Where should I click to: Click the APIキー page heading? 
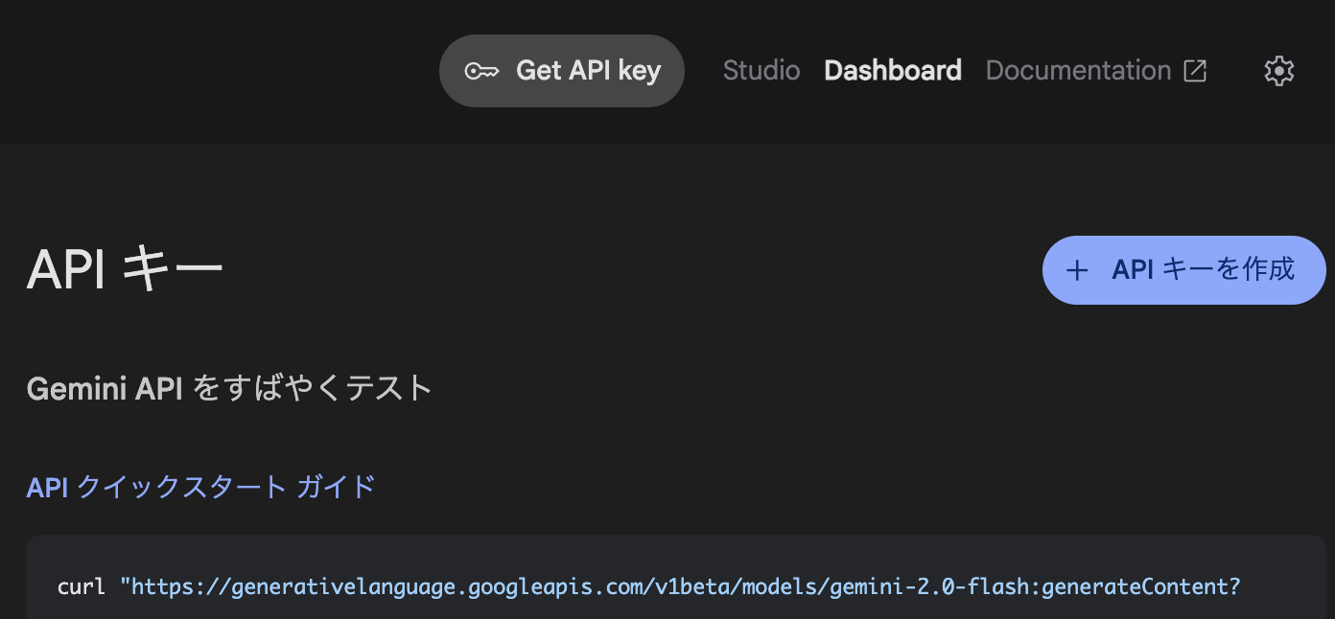[x=125, y=270]
